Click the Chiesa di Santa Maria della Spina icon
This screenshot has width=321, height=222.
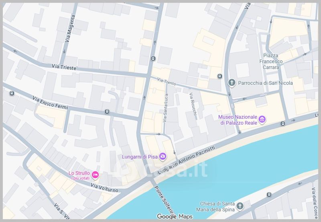[x=240, y=206]
